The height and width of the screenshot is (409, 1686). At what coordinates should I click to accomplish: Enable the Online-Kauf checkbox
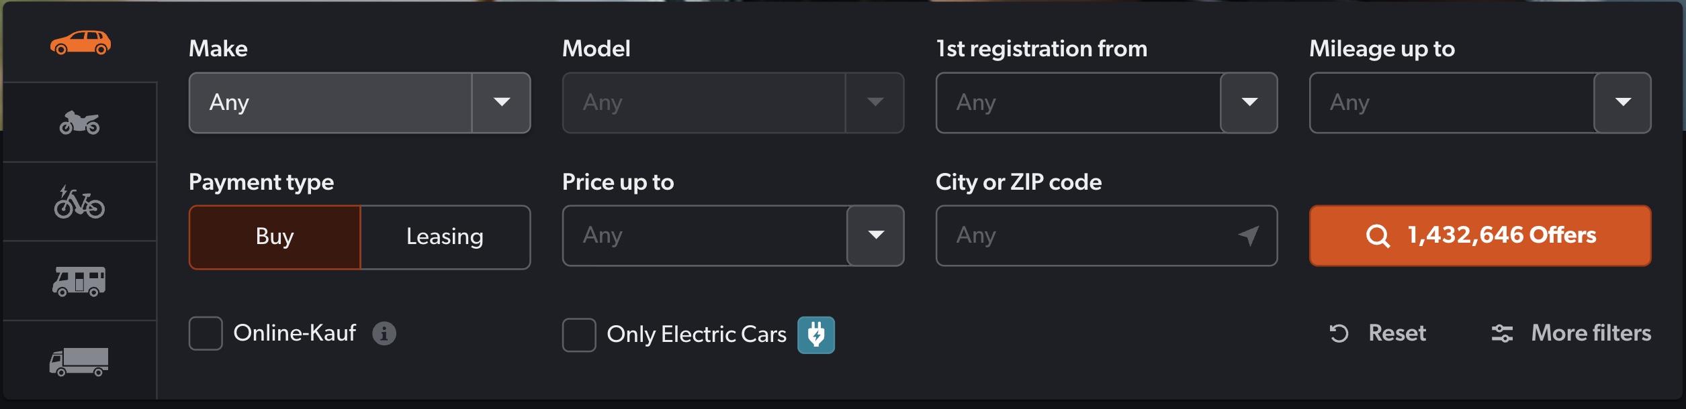206,333
